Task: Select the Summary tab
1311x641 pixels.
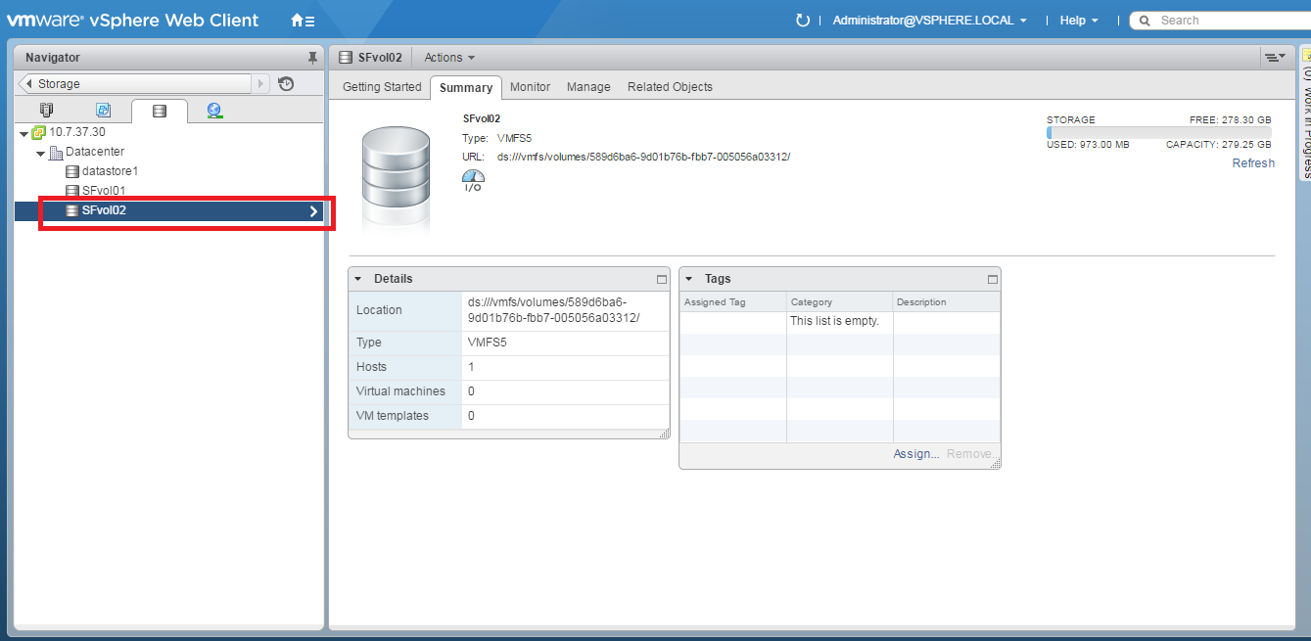Action: point(466,88)
